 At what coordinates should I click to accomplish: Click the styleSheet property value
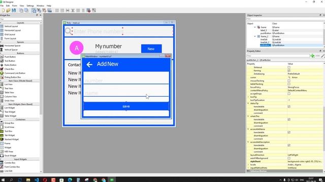(x=305, y=161)
